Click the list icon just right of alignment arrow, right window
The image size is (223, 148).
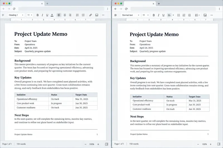[x=179, y=15]
